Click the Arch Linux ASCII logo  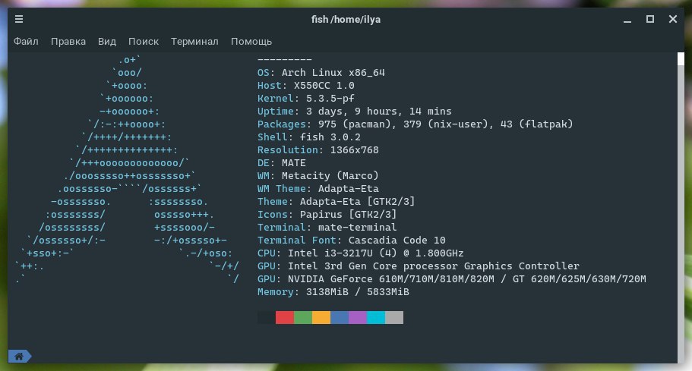tap(127, 169)
